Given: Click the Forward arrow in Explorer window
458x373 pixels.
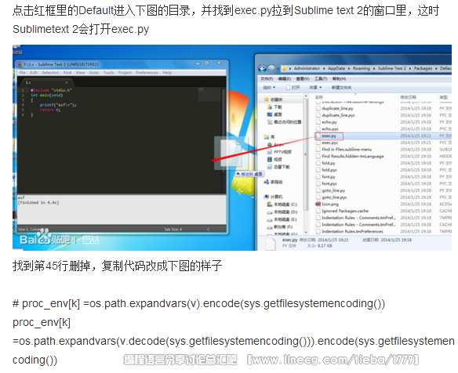Looking at the screenshot, I should 271,69.
